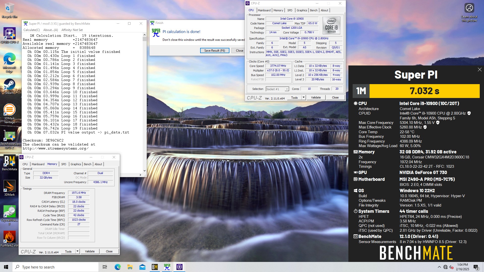
Task: Click the volume tray icon
Action: pos(451,267)
